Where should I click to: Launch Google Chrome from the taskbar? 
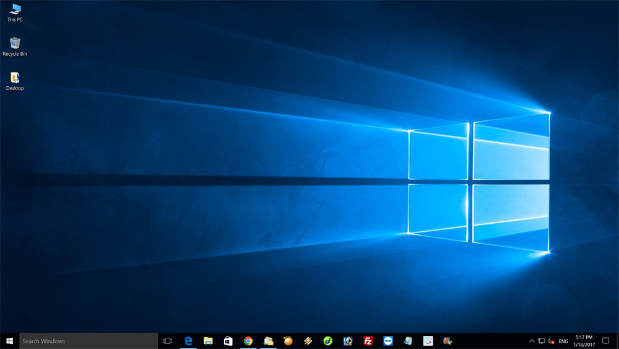coord(248,341)
